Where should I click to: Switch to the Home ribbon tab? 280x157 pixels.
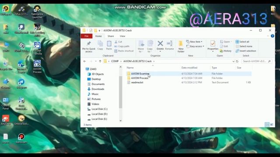(98, 36)
